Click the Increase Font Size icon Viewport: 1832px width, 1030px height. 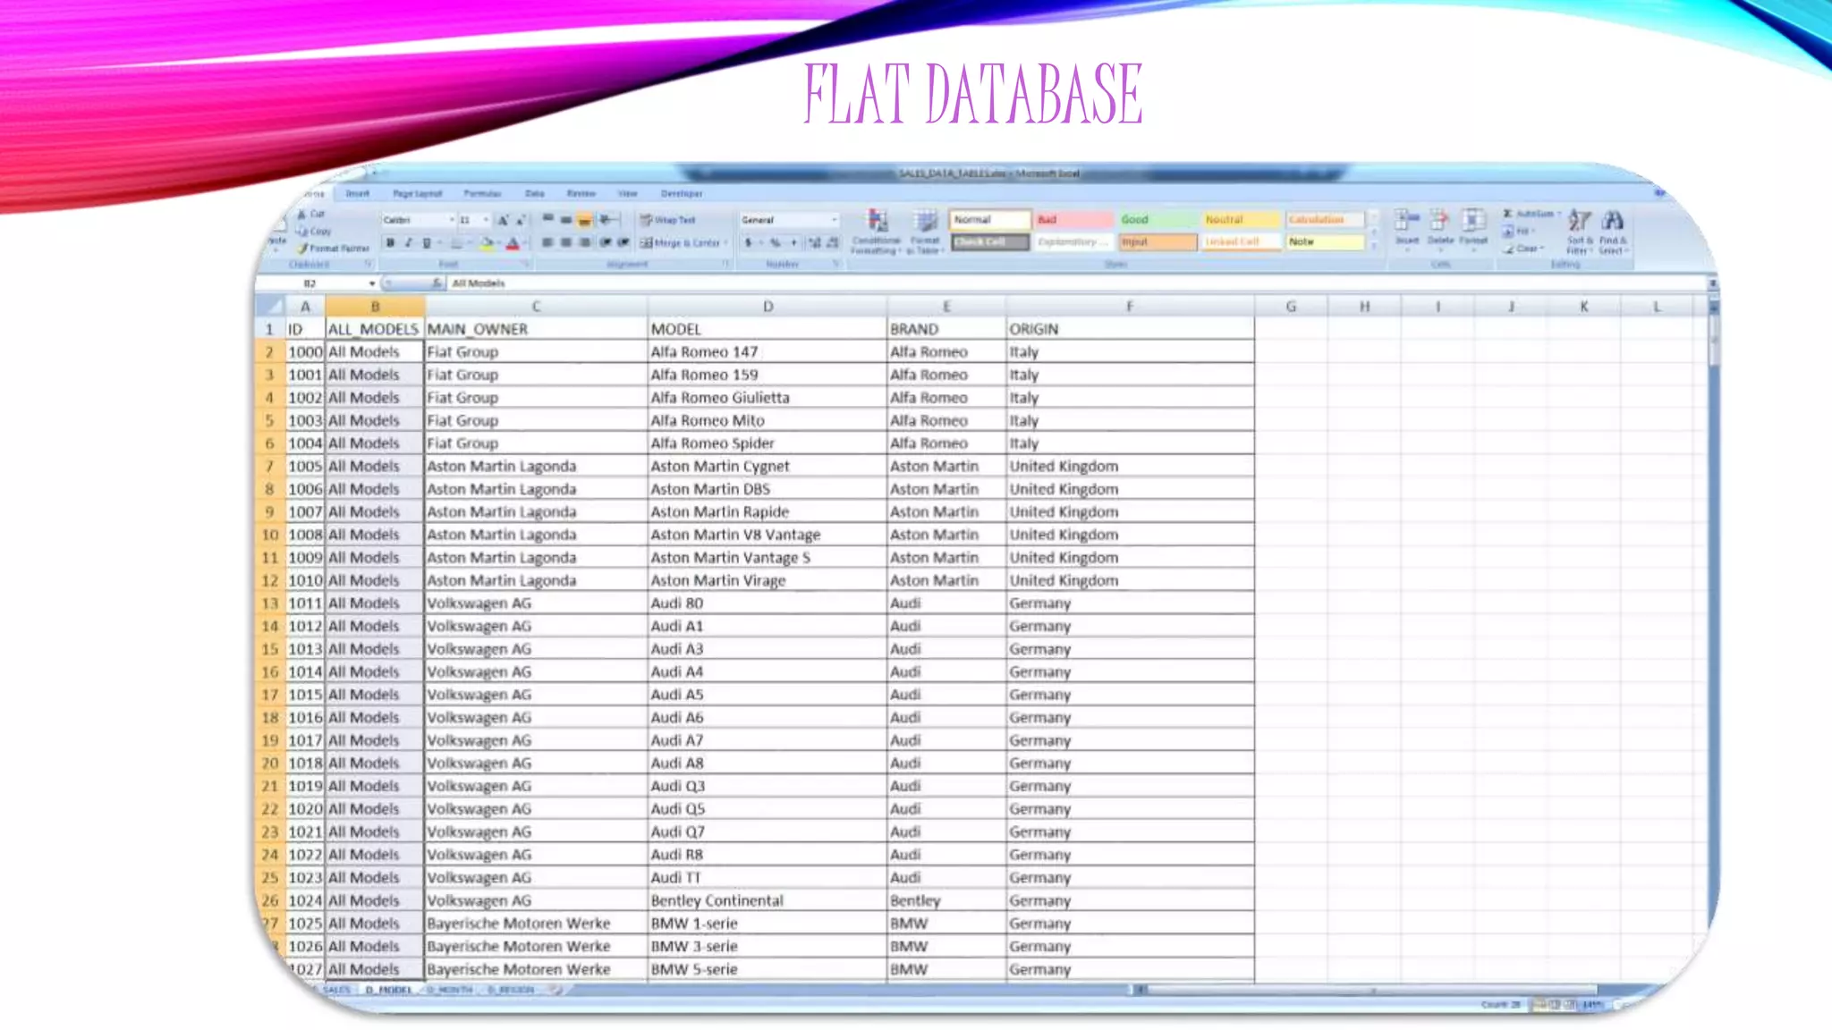click(x=503, y=220)
